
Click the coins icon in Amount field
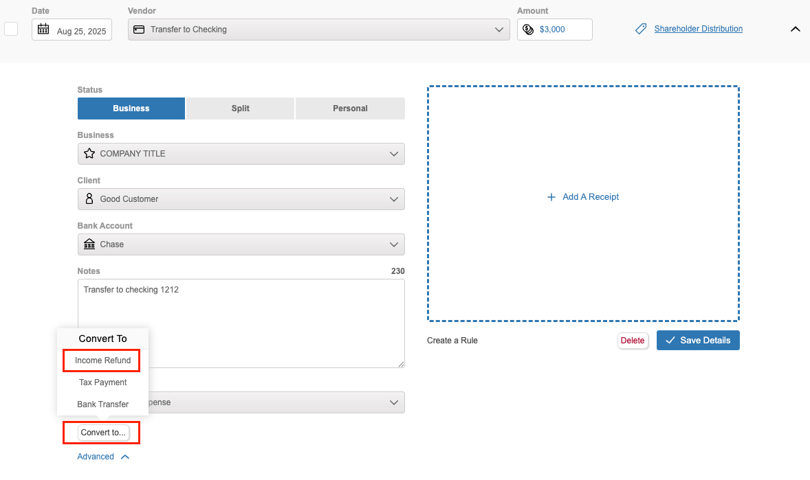[528, 30]
